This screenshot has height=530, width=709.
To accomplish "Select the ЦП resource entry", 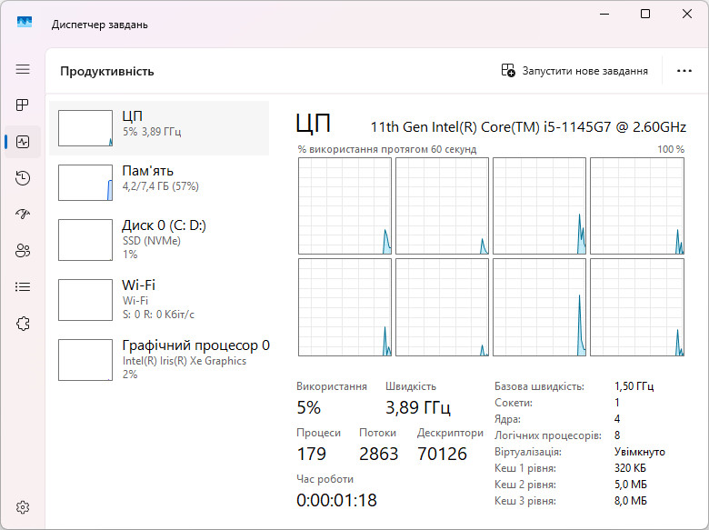I will (x=159, y=128).
